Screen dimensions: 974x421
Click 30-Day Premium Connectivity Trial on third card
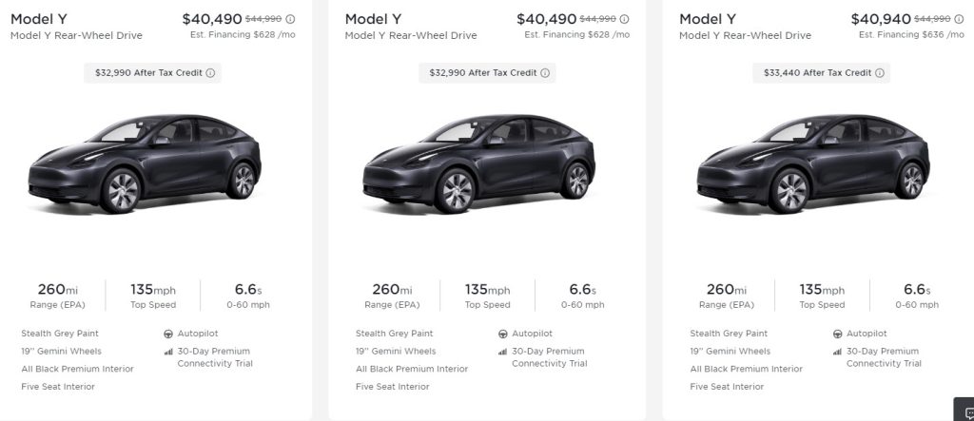884,357
